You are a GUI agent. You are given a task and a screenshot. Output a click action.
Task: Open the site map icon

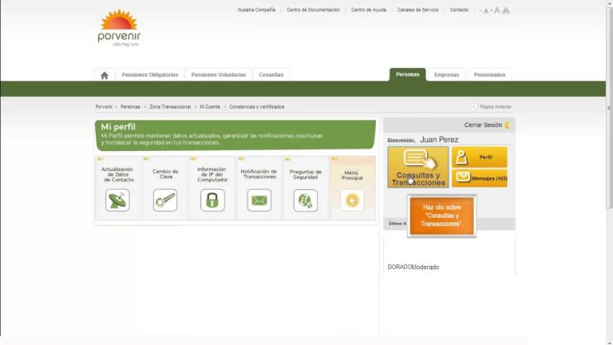506,10
